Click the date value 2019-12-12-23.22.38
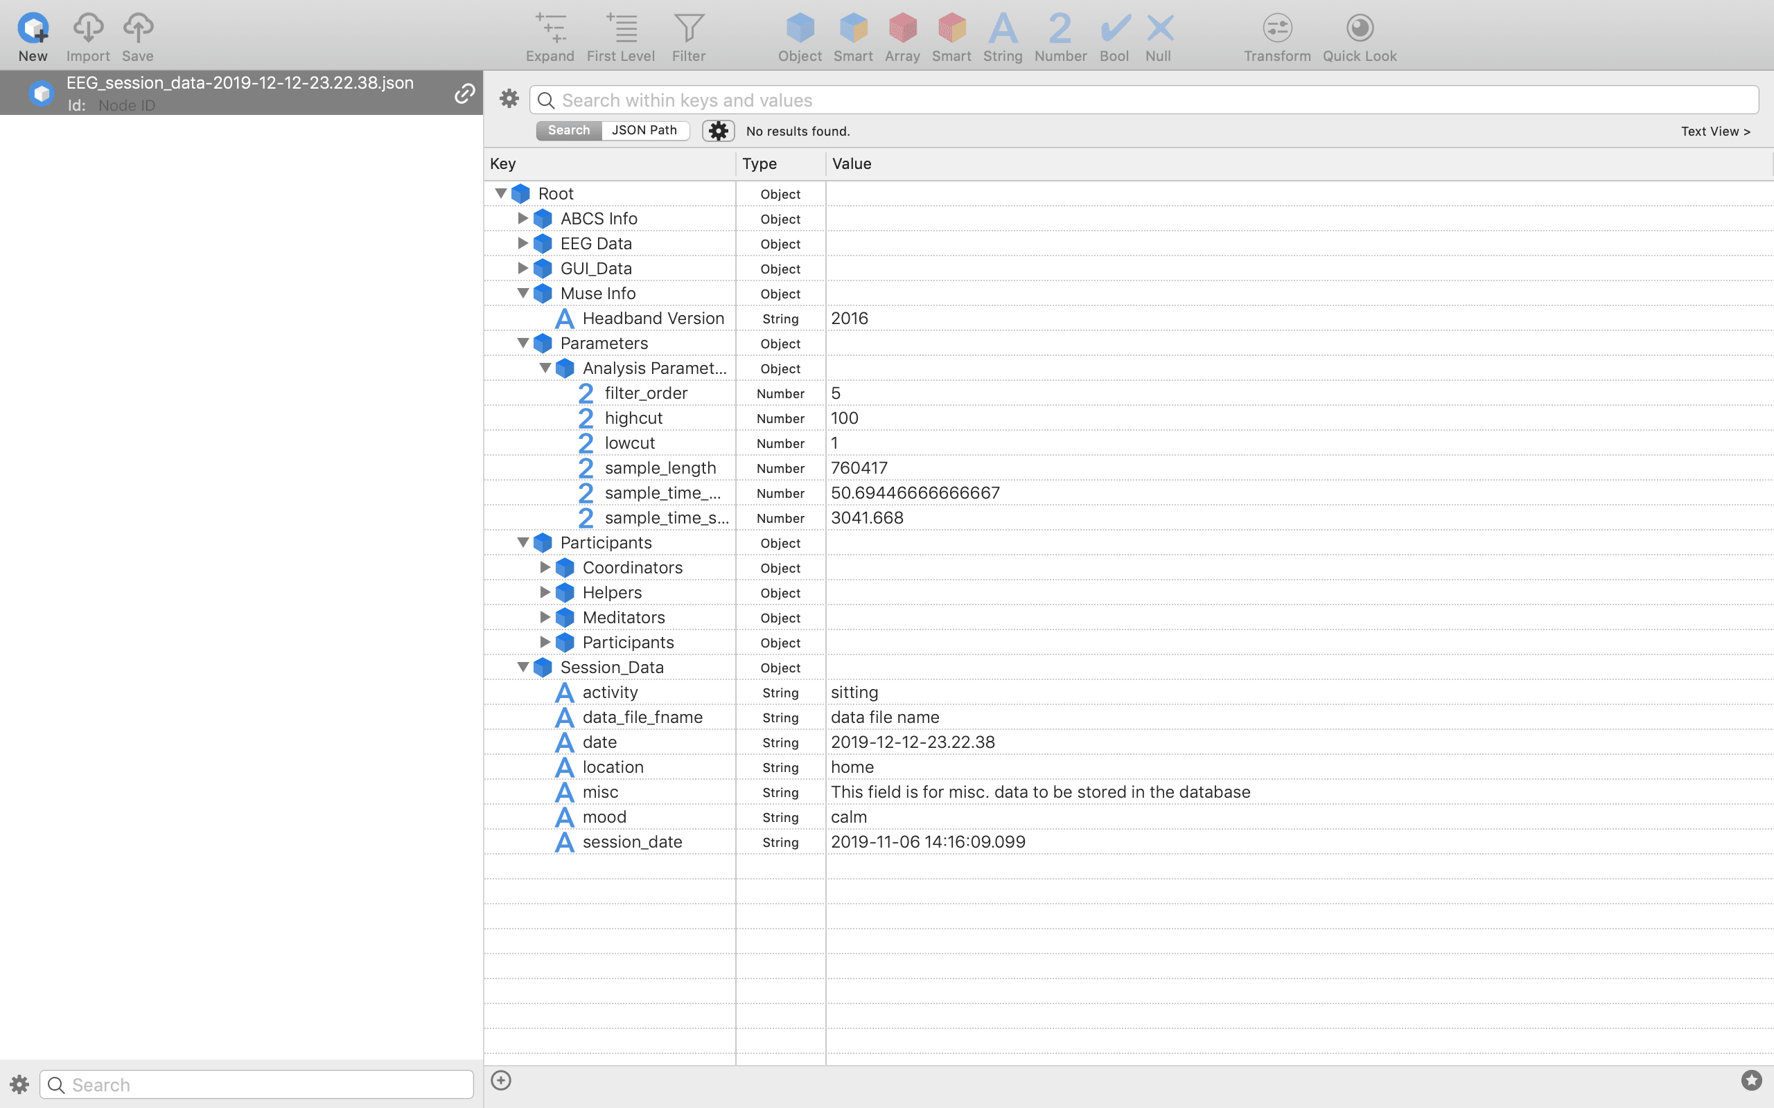 (913, 742)
